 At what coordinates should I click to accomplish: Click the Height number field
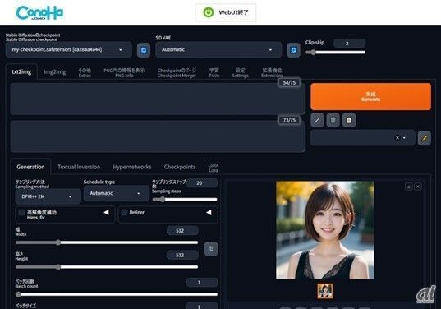click(182, 255)
